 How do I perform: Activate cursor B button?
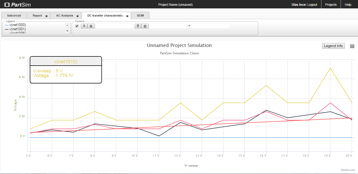138,26
